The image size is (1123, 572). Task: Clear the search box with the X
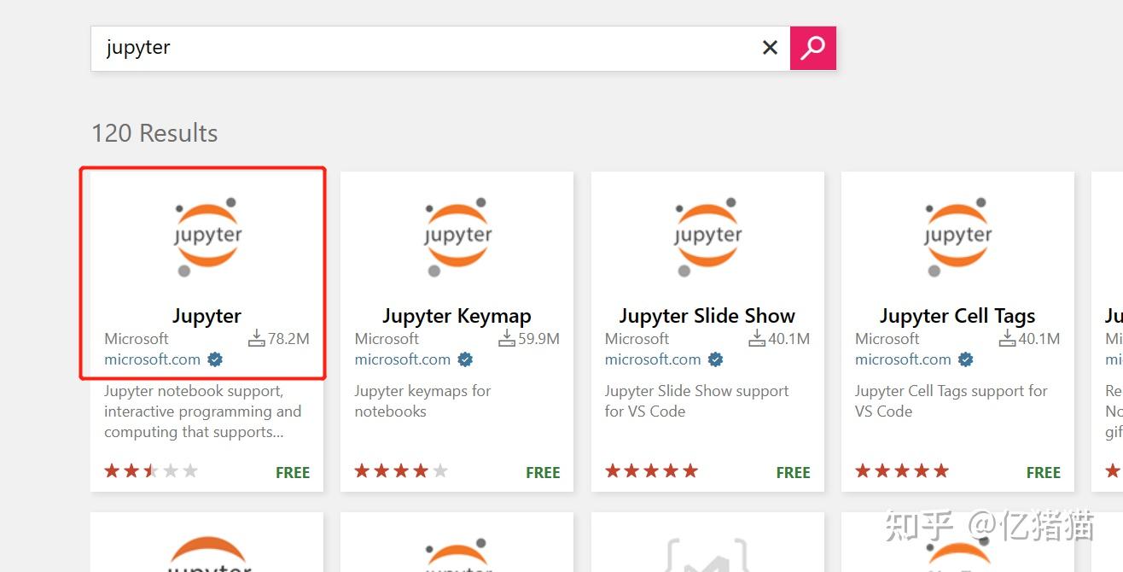click(x=770, y=48)
